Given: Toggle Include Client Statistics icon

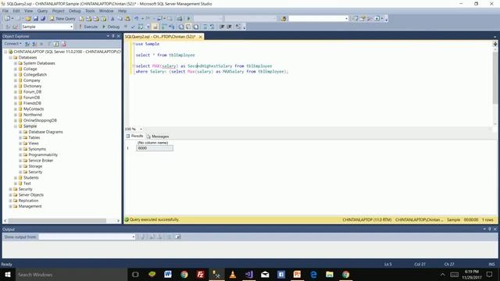Looking at the screenshot, I should click(172, 27).
